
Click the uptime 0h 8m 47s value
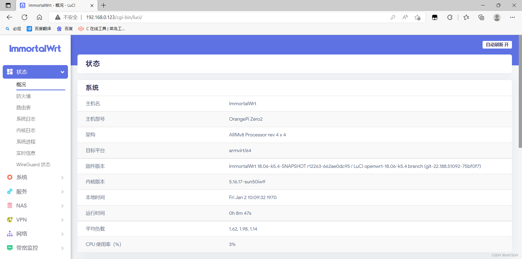[x=240, y=213]
